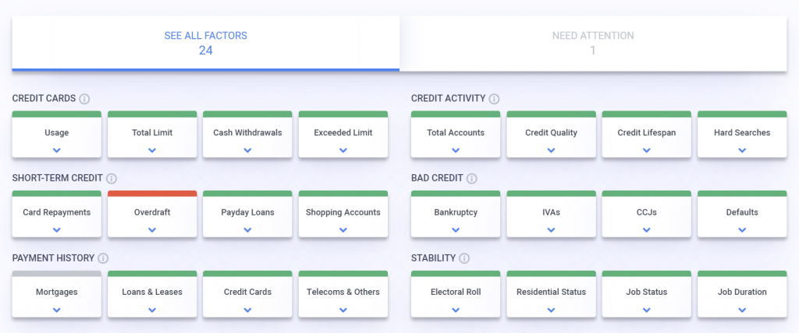Expand the Usage card chevron
Image resolution: width=799 pixels, height=333 pixels.
tap(57, 150)
